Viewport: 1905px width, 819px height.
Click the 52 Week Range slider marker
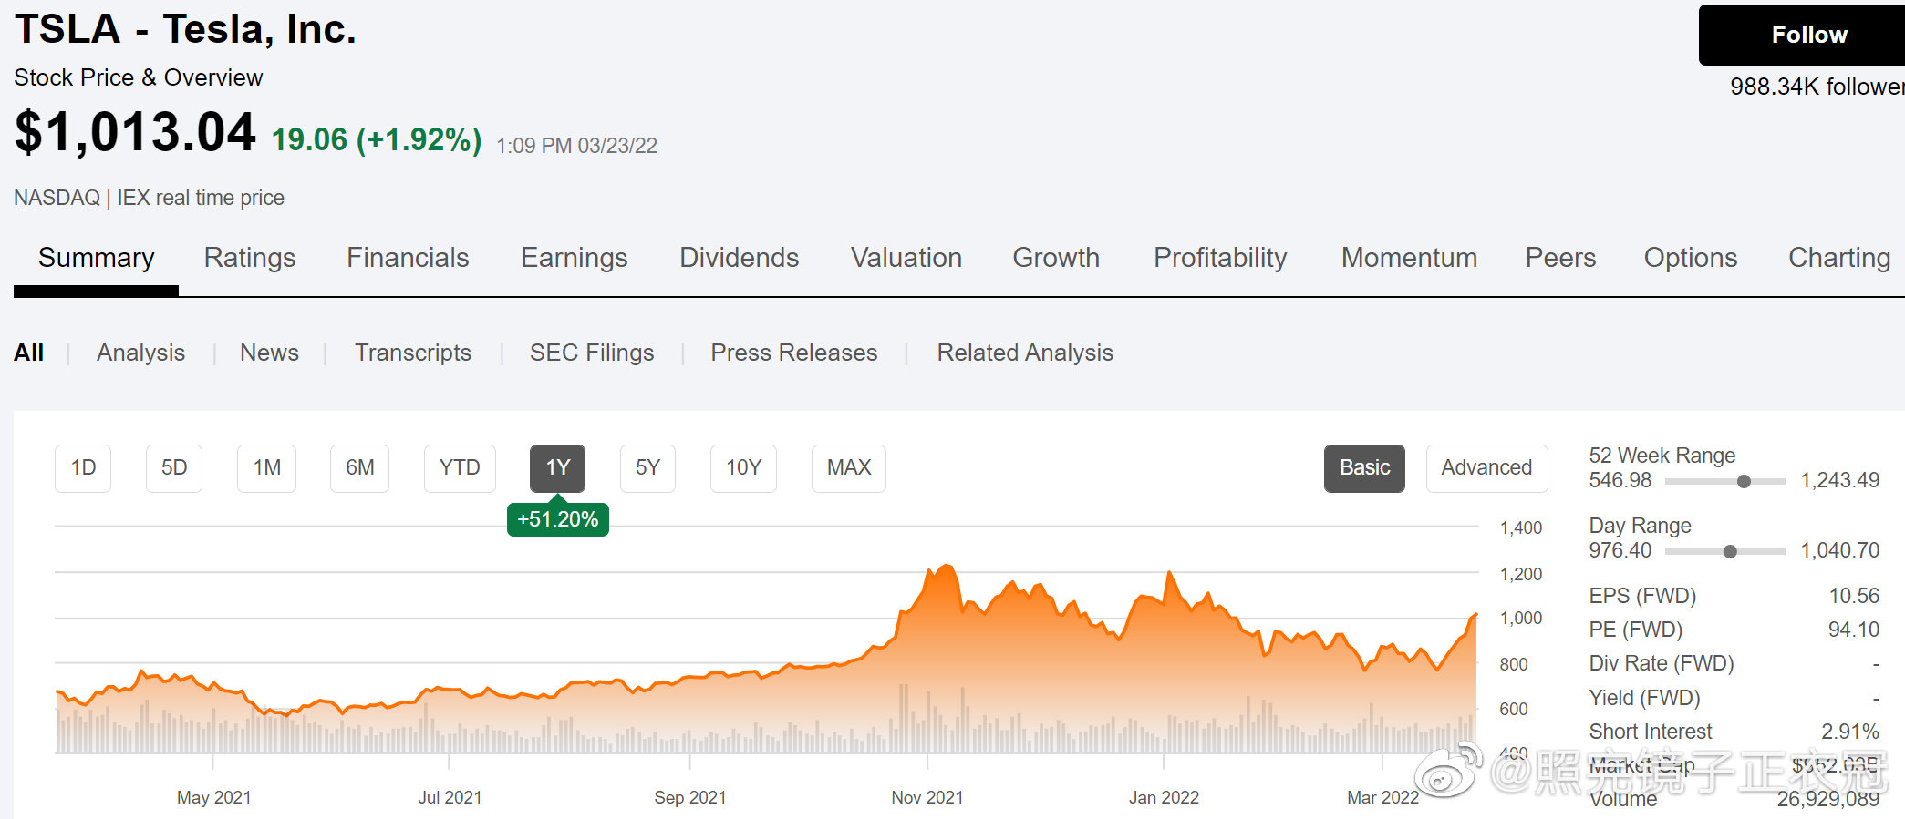point(1744,481)
